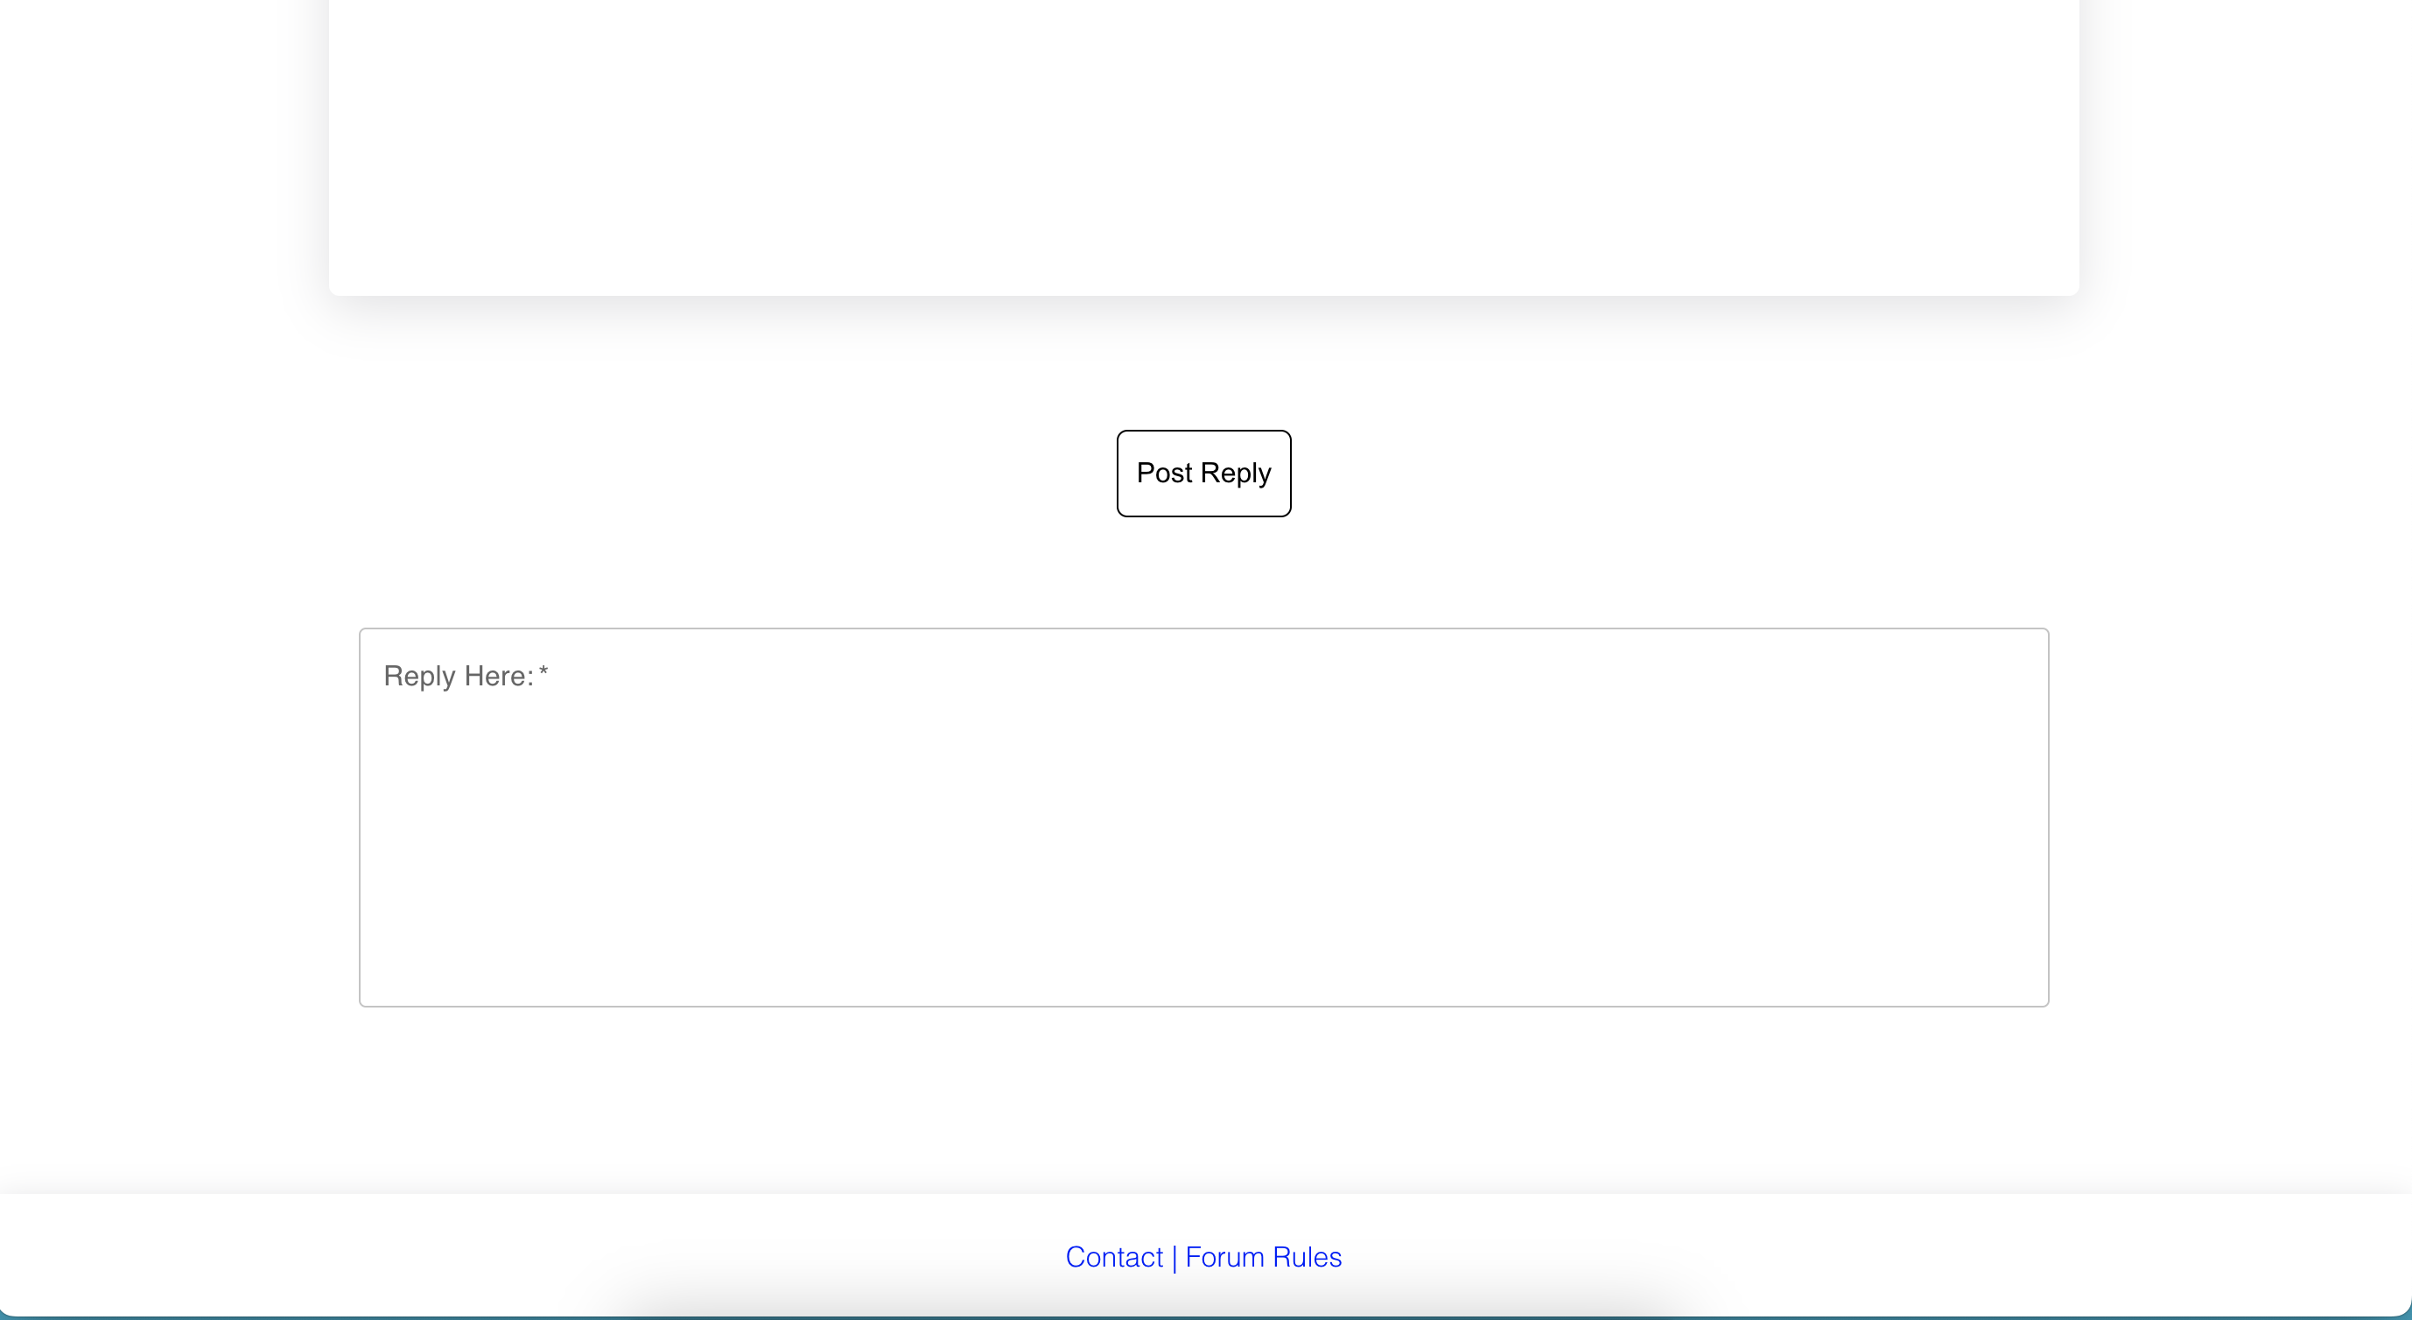Screen dimensions: 2412x1320
Task: Place the cursor in the reply message field
Action: [x=1203, y=817]
